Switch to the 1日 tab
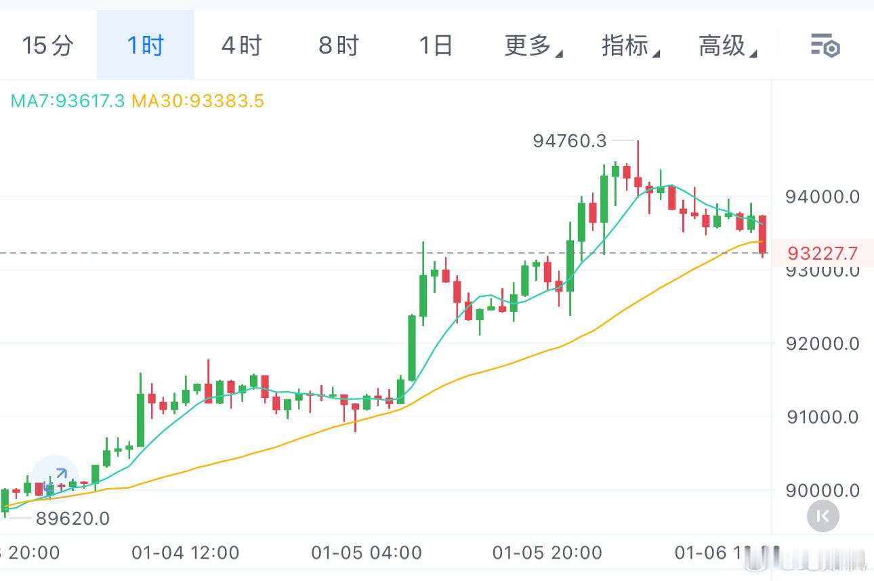This screenshot has height=581, width=874. 436,45
